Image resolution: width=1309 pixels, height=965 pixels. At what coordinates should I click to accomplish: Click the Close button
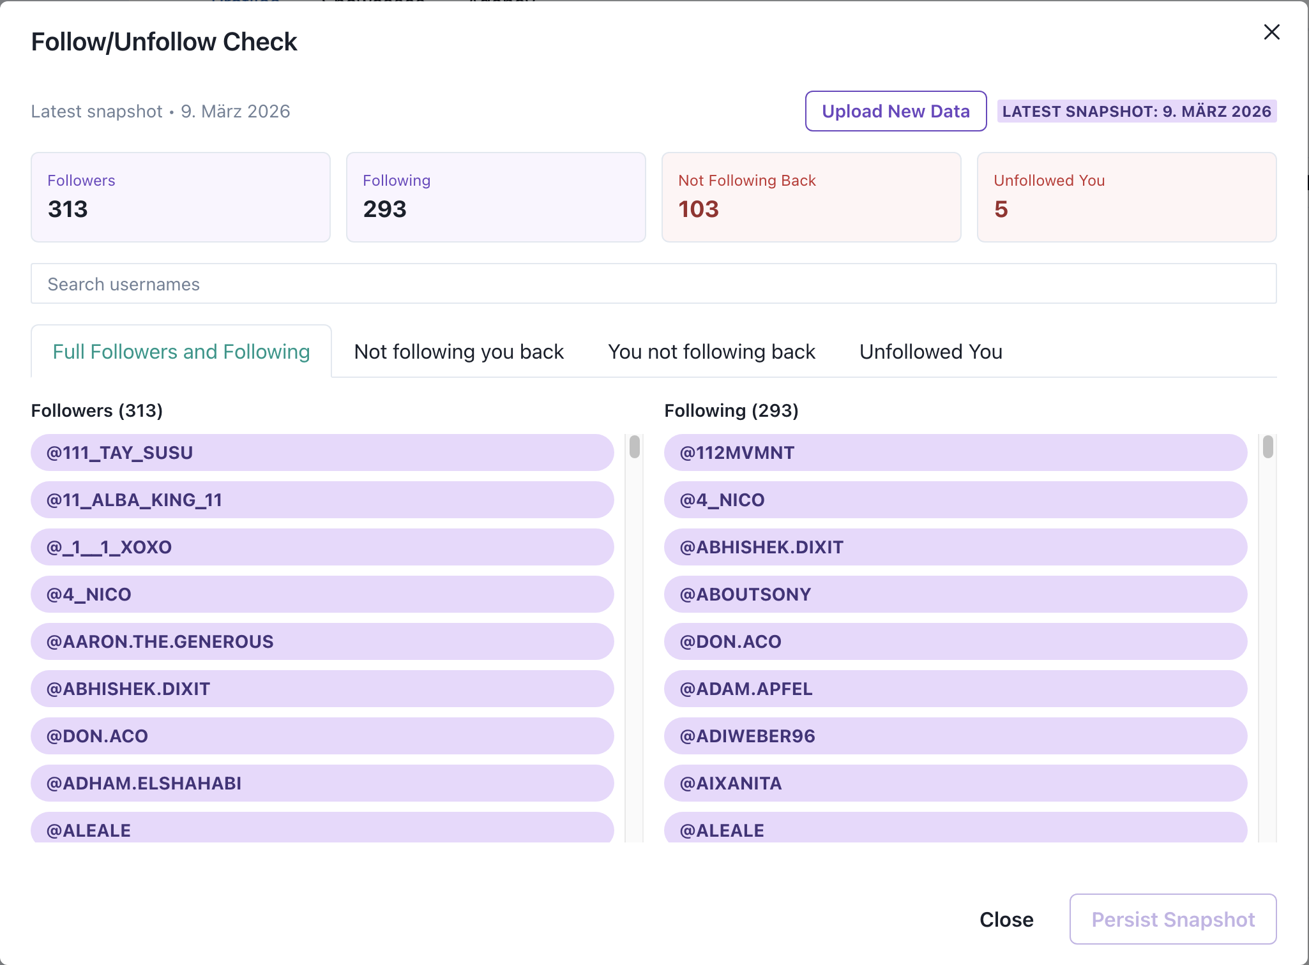pyautogui.click(x=1006, y=919)
